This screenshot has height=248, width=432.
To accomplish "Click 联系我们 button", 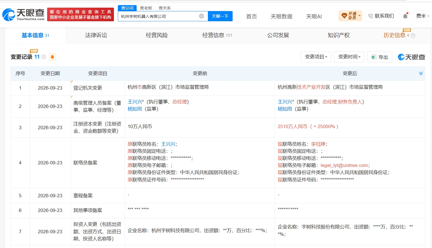I will (x=381, y=16).
